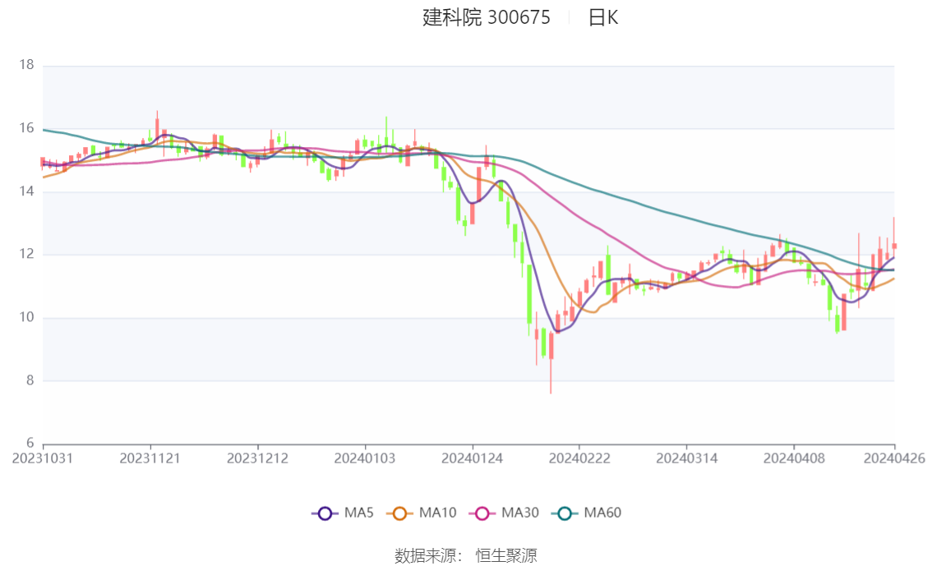Click the 20240222 x-axis date label
This screenshot has width=932, height=566.
pos(579,458)
